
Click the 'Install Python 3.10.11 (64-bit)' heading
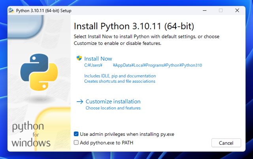coord(134,26)
